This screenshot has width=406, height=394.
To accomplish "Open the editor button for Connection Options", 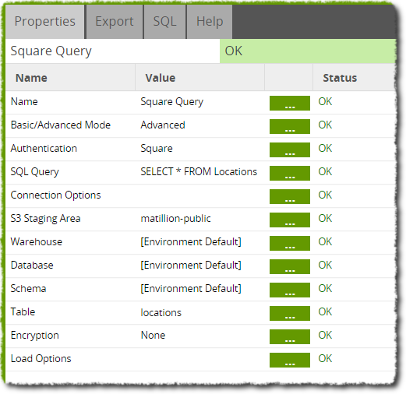I will point(290,196).
